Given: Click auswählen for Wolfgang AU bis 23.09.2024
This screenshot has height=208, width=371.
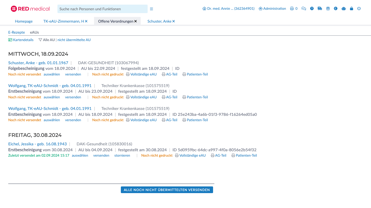Looking at the screenshot, I should click(52, 97).
